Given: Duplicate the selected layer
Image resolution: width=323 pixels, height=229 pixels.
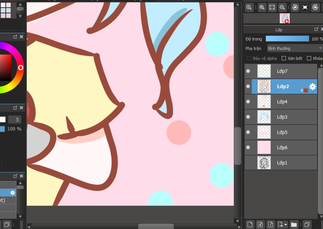Looking at the screenshot, I should (306, 224).
